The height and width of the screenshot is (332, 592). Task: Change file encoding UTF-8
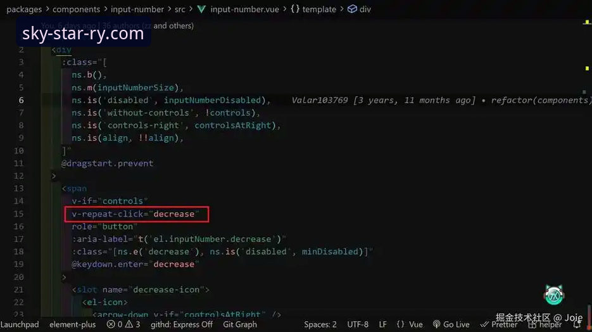point(358,324)
